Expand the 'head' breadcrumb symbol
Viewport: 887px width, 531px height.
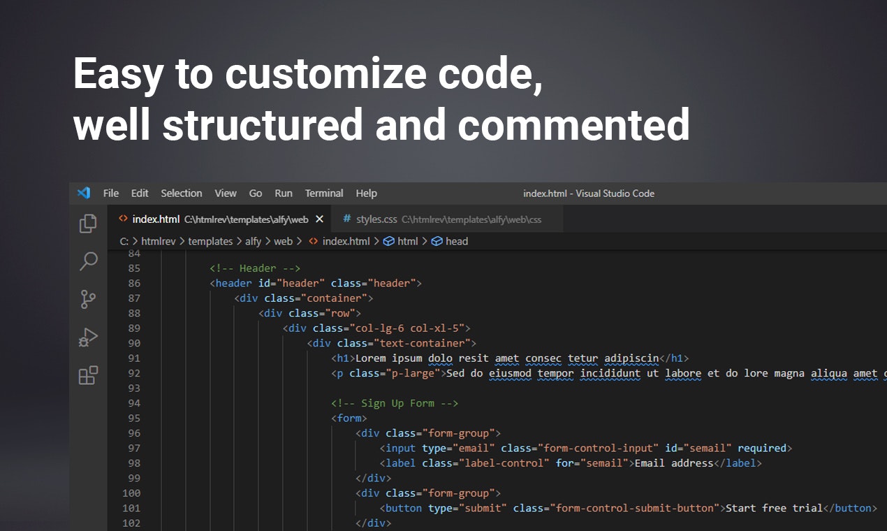pyautogui.click(x=457, y=241)
